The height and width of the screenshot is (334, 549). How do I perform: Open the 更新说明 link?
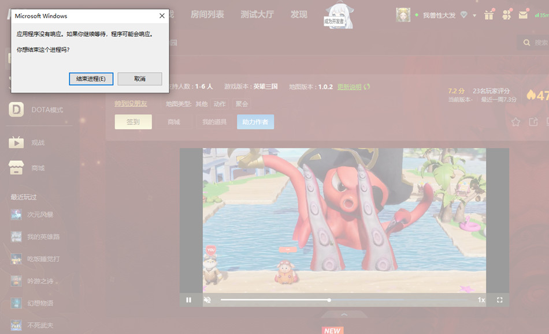pyautogui.click(x=349, y=87)
